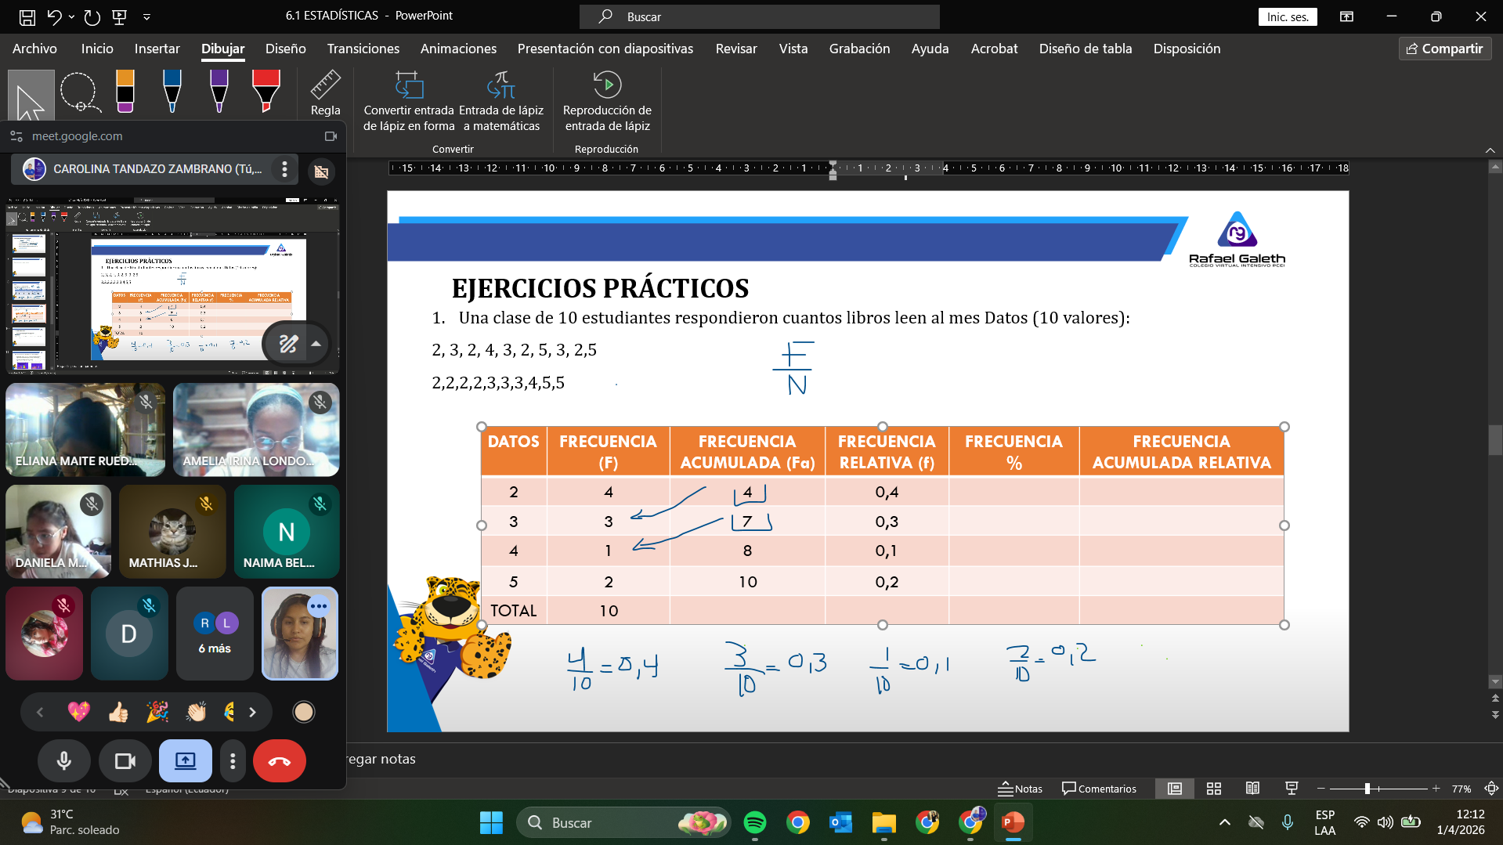Open the Diseño de tabla tab
The width and height of the screenshot is (1503, 845).
[1085, 49]
